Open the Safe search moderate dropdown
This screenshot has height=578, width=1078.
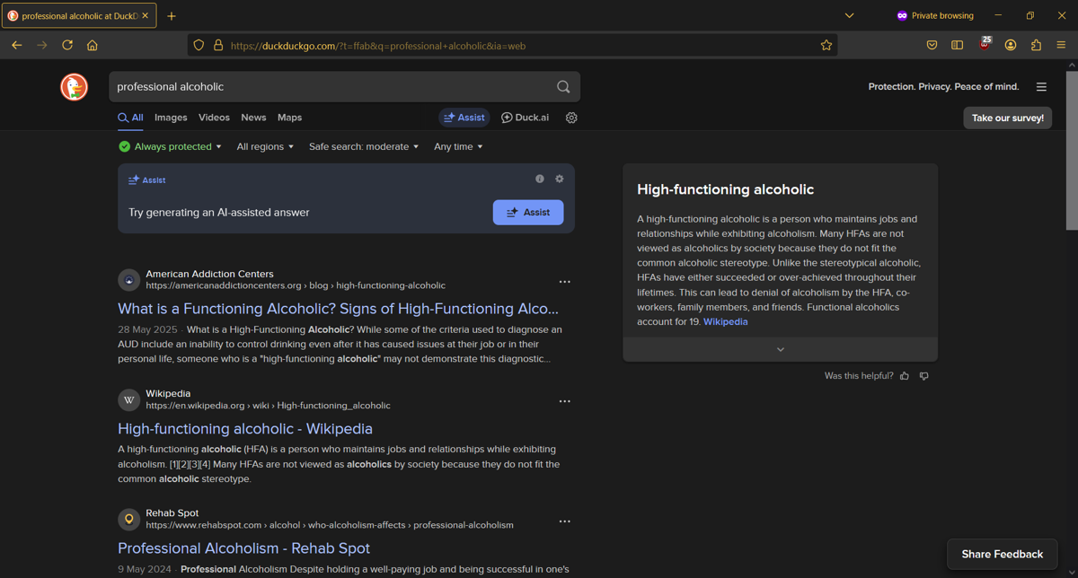pos(364,146)
